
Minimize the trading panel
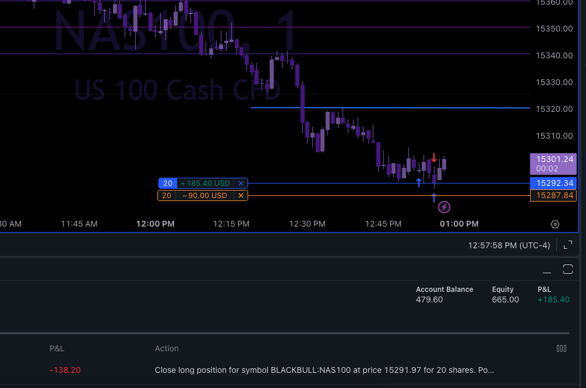point(547,271)
